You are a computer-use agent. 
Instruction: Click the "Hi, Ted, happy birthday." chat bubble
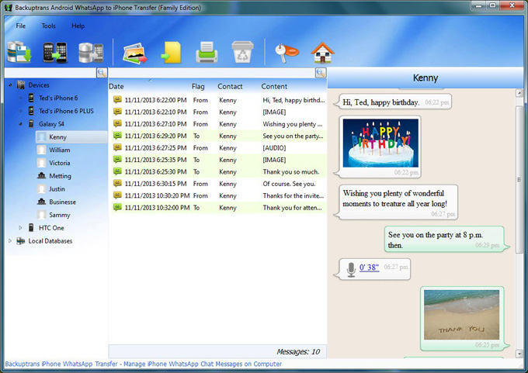point(393,102)
